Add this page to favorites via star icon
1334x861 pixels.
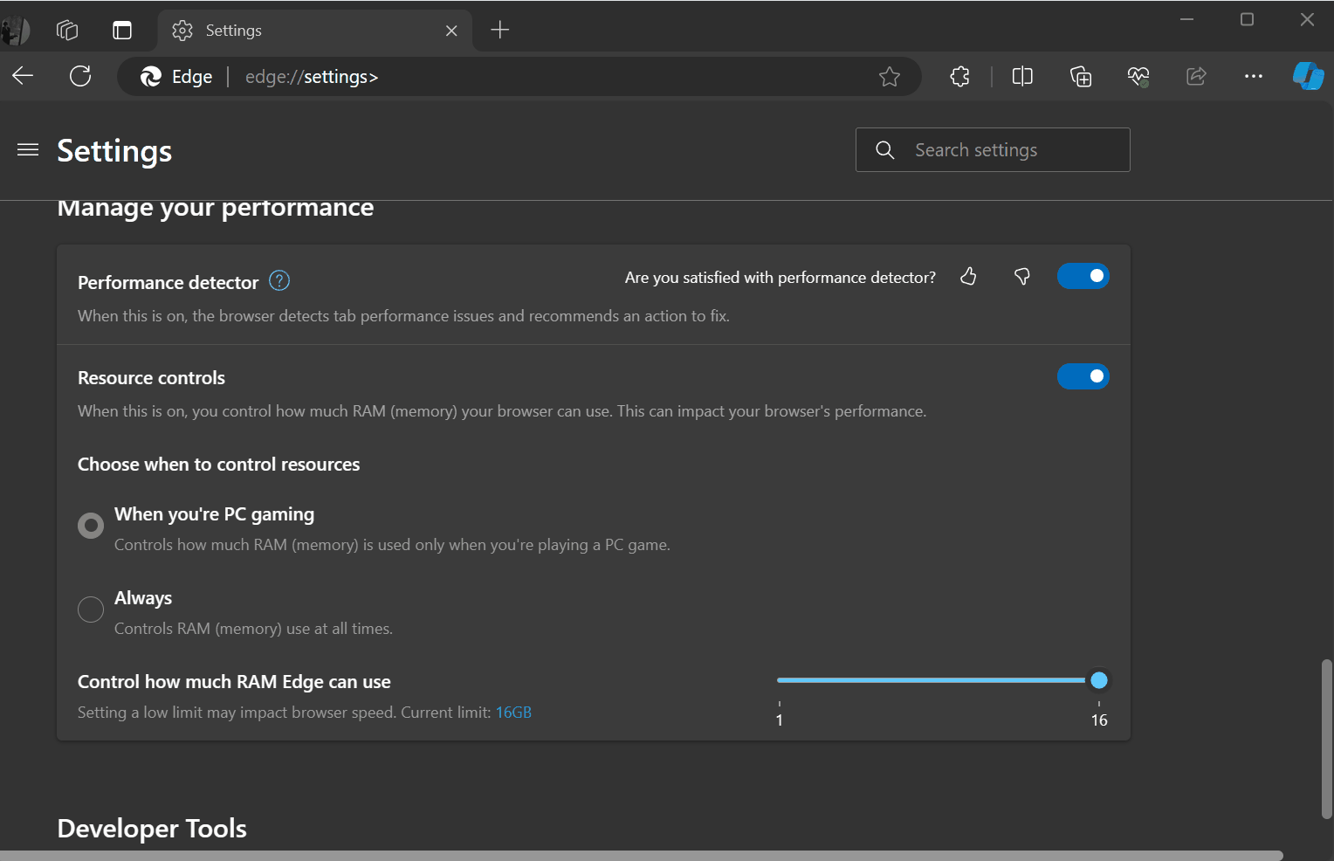coord(890,76)
